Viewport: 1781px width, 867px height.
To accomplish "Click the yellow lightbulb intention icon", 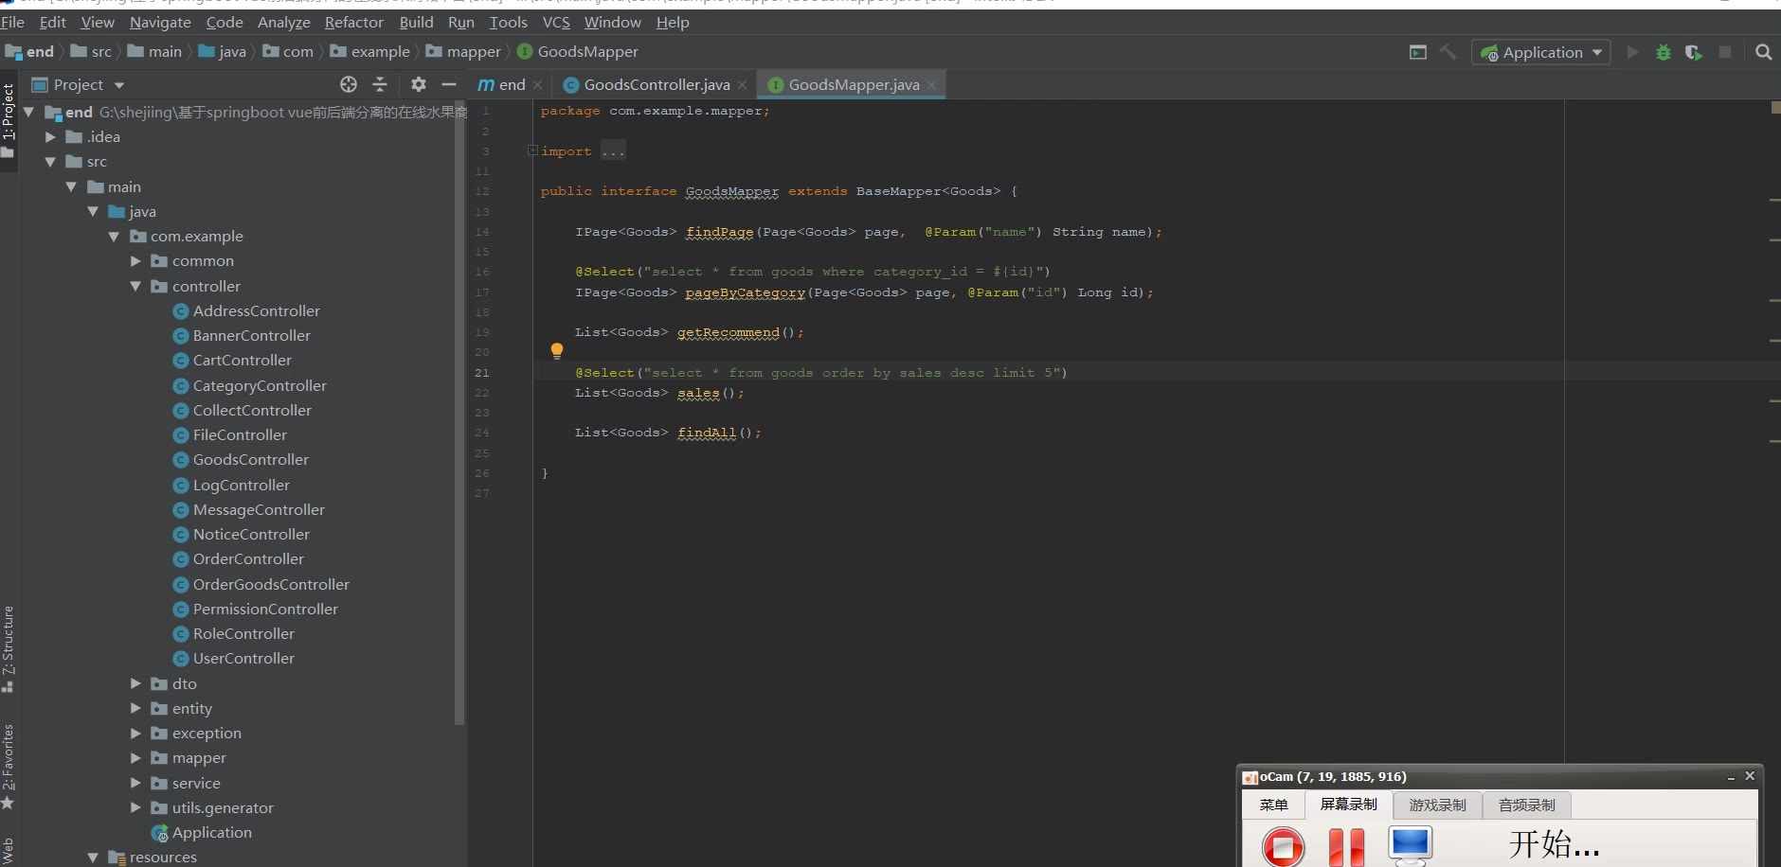I will [557, 351].
